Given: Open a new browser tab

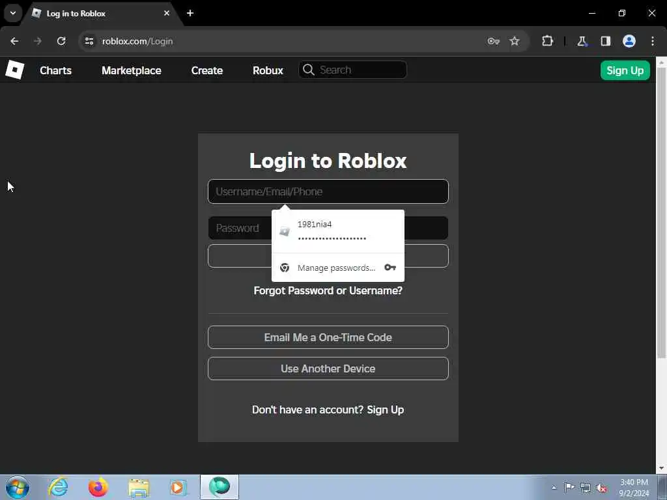Looking at the screenshot, I should 190,13.
